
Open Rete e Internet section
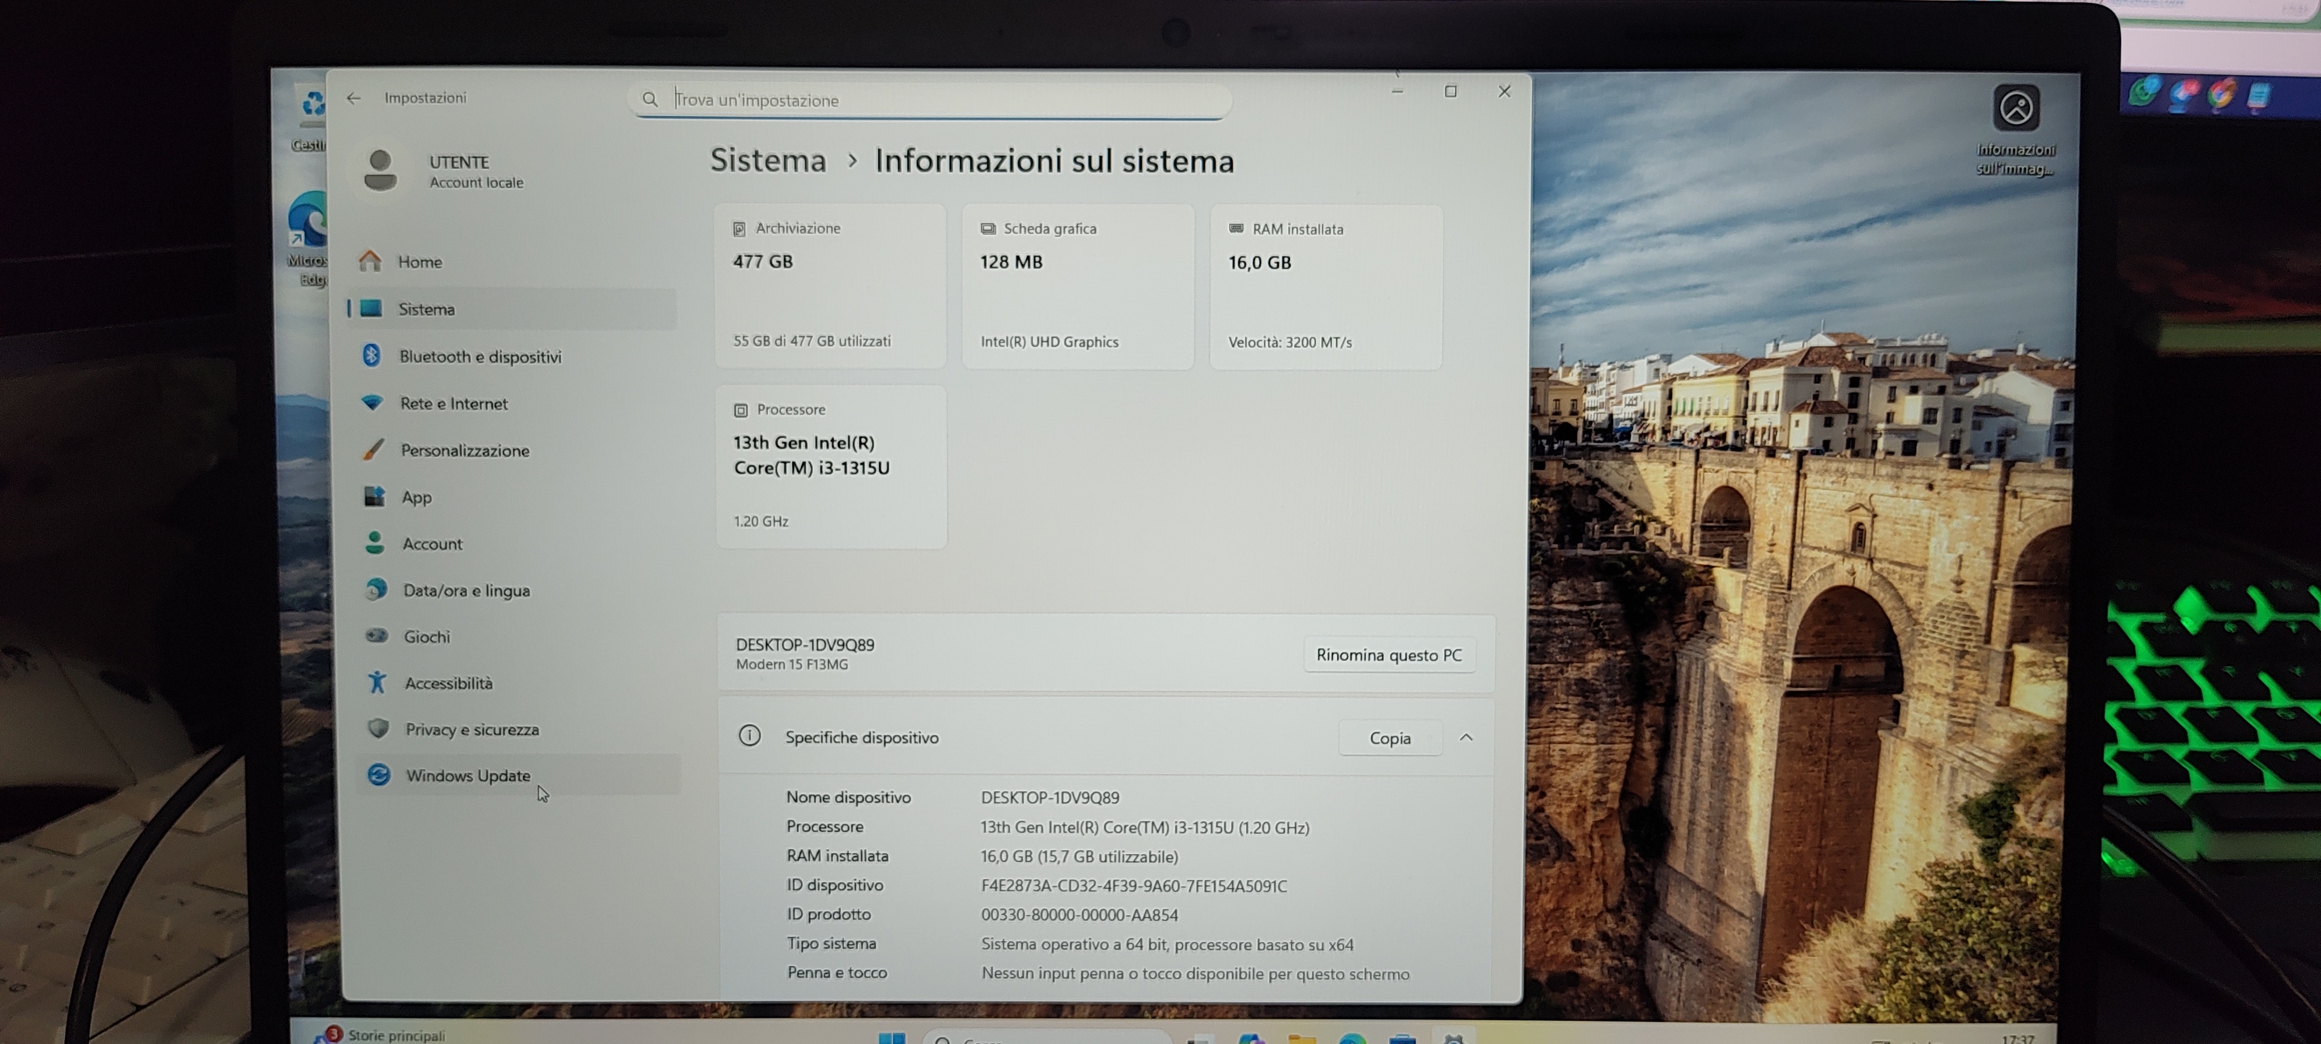(x=453, y=403)
